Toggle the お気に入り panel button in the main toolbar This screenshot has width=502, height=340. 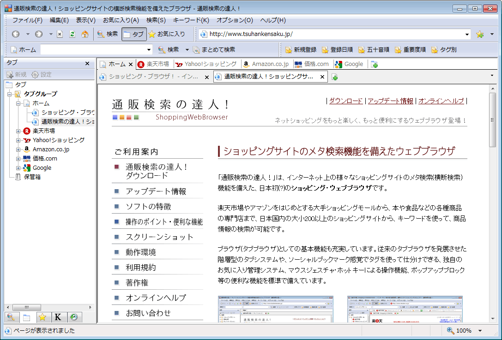point(166,34)
